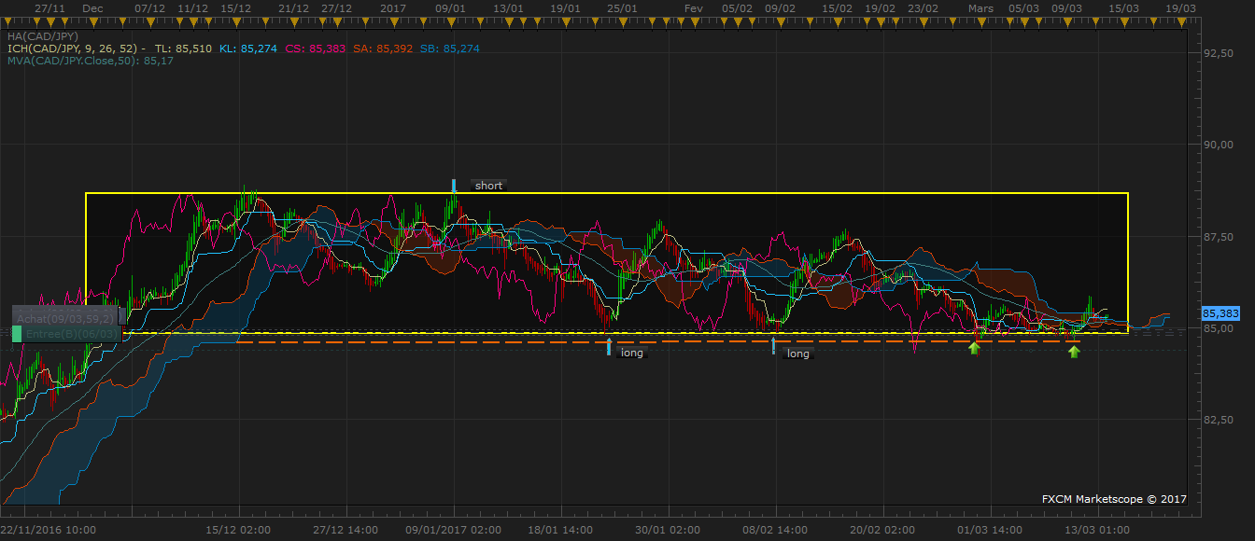Click the CS: 85,383 Ichimoku value
This screenshot has width=1255, height=541.
click(x=315, y=48)
